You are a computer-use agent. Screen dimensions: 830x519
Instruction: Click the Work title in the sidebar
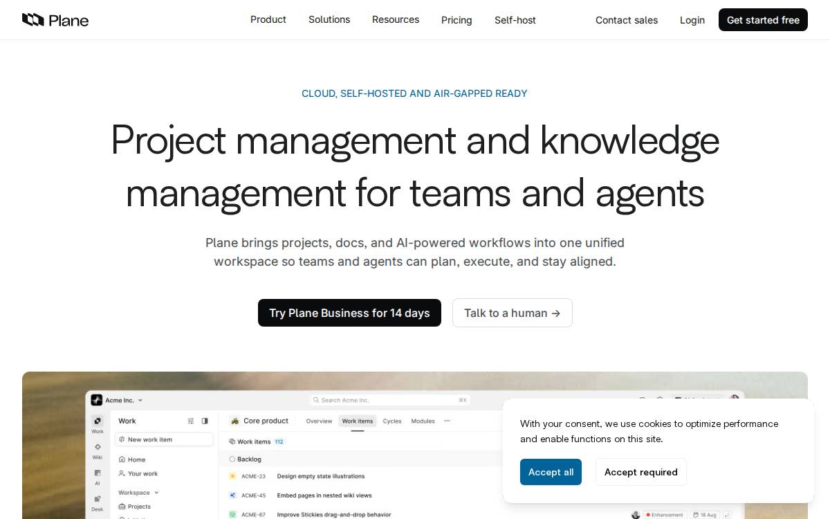pyautogui.click(x=127, y=421)
